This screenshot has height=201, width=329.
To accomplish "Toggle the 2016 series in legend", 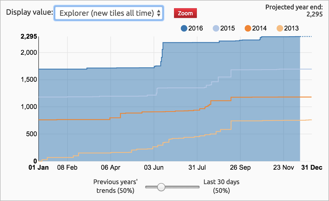I will click(192, 28).
